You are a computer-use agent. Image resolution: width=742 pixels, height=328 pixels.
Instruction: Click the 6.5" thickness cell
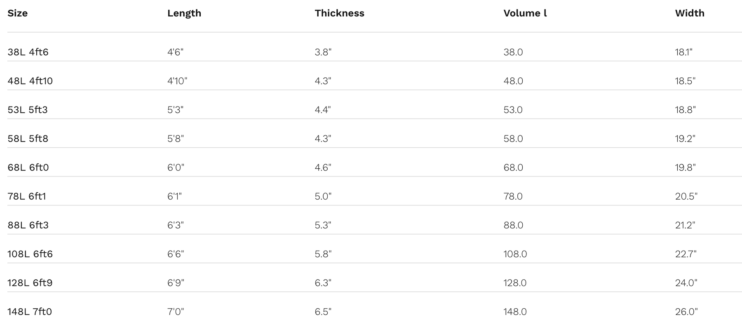click(x=323, y=312)
